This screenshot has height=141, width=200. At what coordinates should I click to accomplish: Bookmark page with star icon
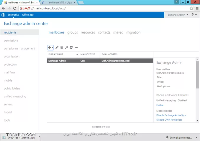pos(191,8)
